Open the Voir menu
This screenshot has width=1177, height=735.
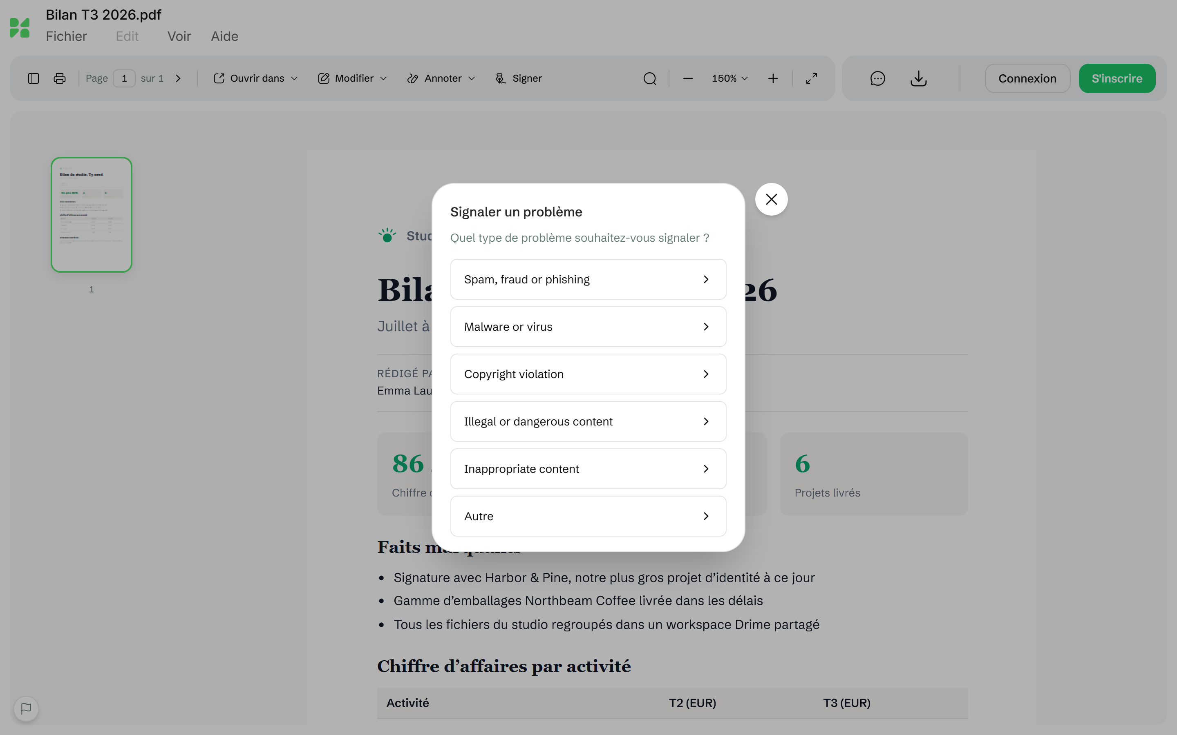pos(179,36)
